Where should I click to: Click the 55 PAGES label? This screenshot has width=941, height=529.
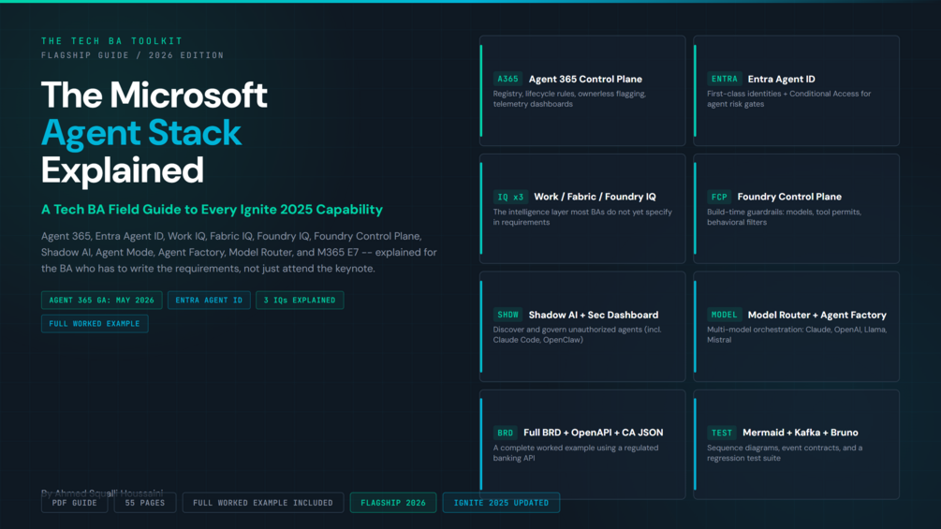tap(144, 503)
